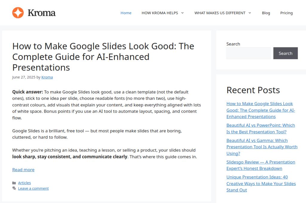The width and height of the screenshot is (306, 203).
Task: Open Unique Presentation Ideas recent post
Action: point(261,184)
